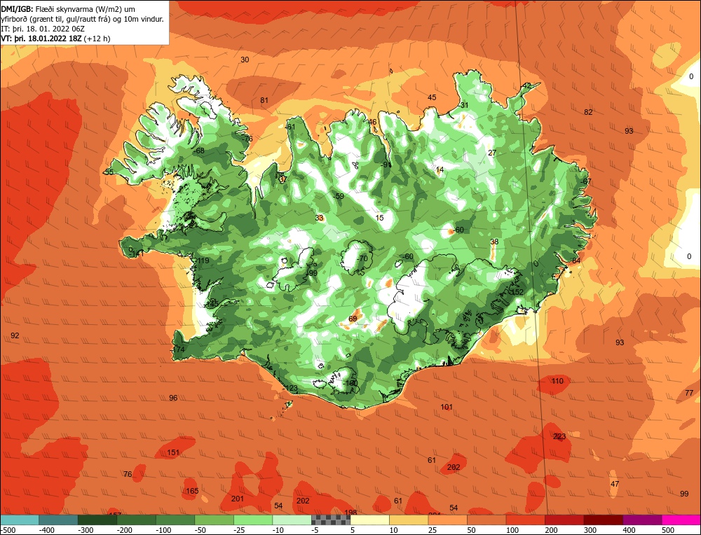Click the flux value -67 on the east coast
This screenshot has height=535, width=701.
pyautogui.click(x=585, y=182)
